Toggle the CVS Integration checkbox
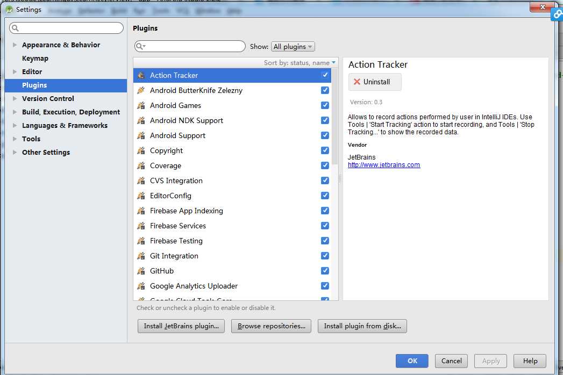This screenshot has height=375, width=563. (x=325, y=181)
